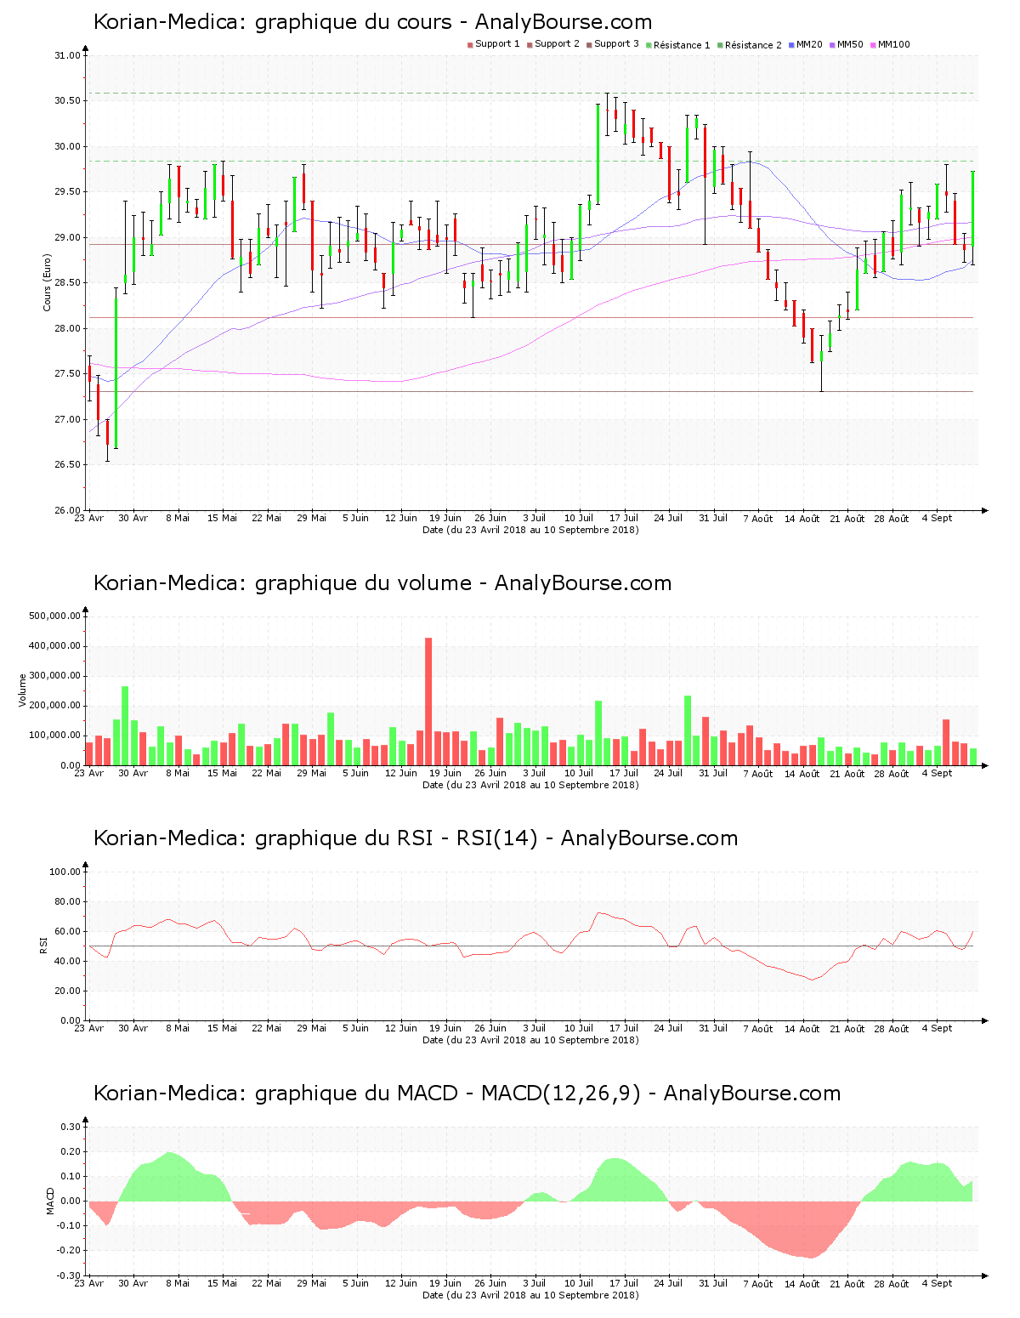Click the 'Cours (Euro)' vertical axis label
1020x1318 pixels.
point(48,282)
